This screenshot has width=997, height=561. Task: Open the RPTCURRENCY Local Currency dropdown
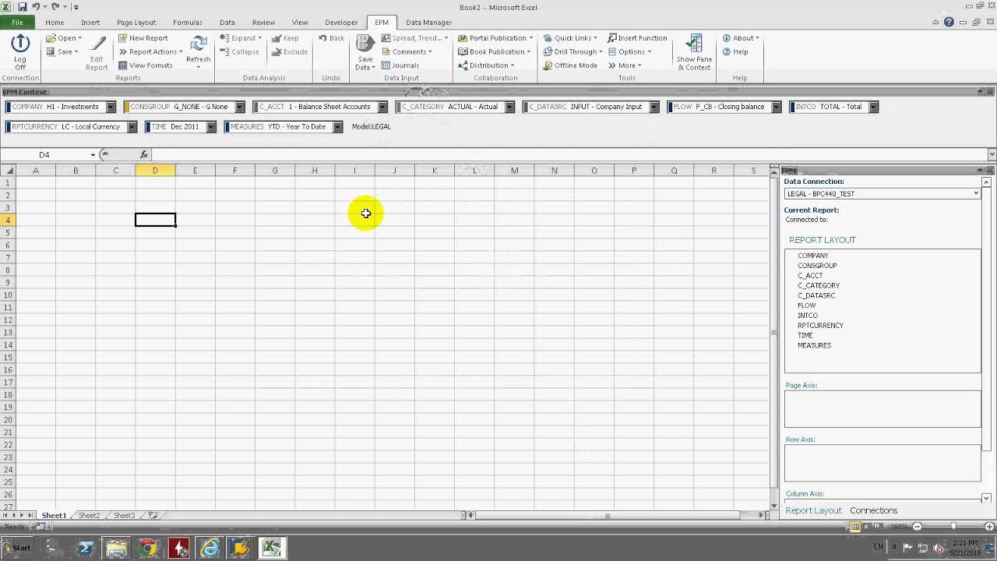coord(132,126)
